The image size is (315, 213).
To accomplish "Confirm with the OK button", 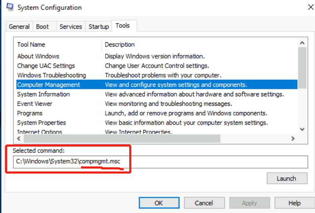I will (x=158, y=203).
